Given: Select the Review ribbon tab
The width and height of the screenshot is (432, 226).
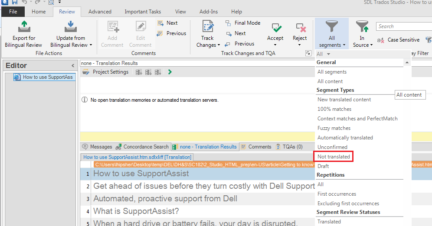Looking at the screenshot, I should click(67, 12).
